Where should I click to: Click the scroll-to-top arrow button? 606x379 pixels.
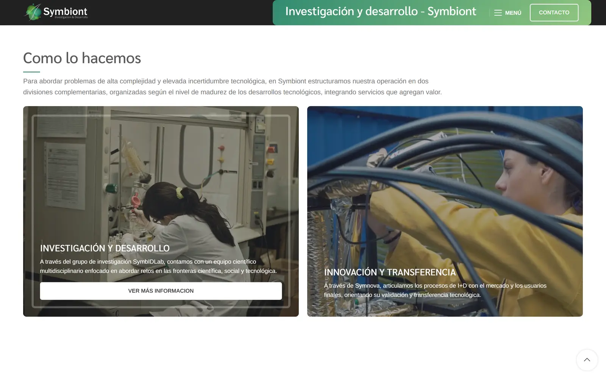pos(587,360)
